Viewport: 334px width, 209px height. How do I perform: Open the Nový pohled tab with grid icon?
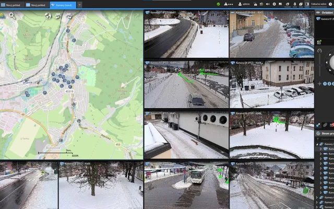coord(12,5)
